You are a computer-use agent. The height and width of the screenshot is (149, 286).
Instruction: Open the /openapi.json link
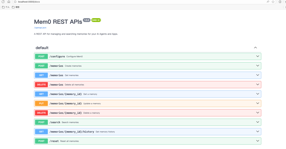pyautogui.click(x=40, y=28)
